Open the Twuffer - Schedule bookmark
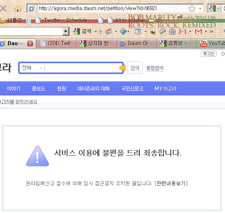The image size is (225, 213). coord(64,21)
